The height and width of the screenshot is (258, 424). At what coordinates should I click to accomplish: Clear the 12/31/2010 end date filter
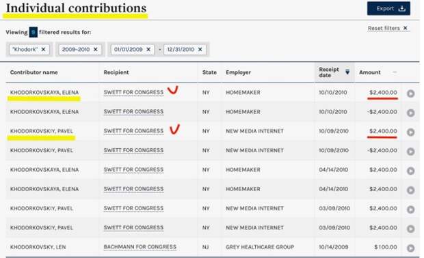200,49
